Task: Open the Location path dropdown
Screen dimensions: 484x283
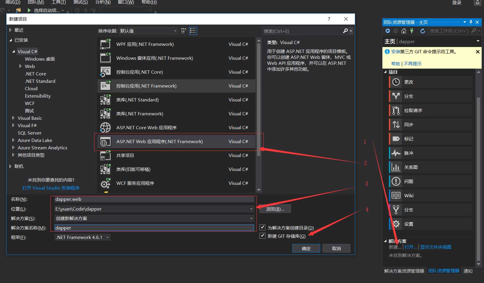Action: click(251, 209)
